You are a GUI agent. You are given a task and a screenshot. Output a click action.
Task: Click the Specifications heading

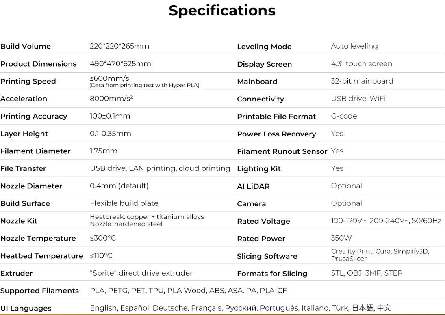[x=222, y=11]
